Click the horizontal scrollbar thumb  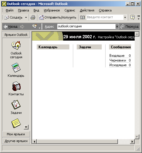tap(77, 142)
